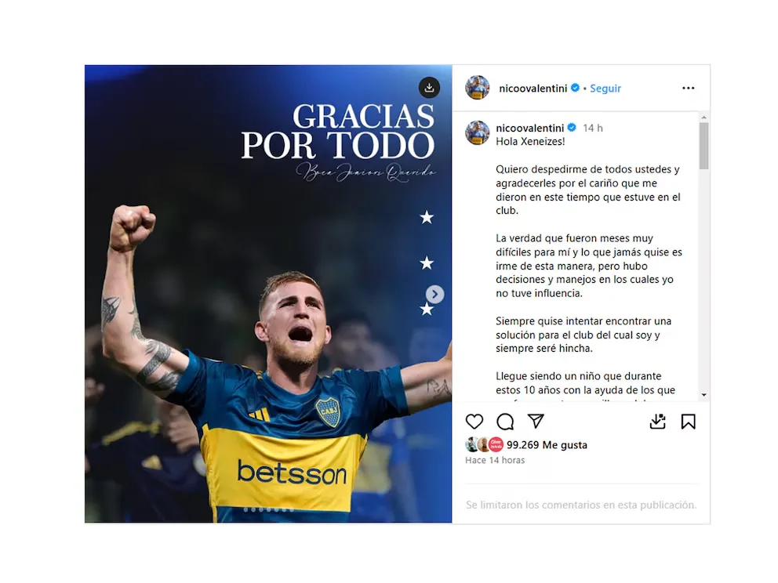
Task: Advance to the next carousel photo
Action: 434,295
